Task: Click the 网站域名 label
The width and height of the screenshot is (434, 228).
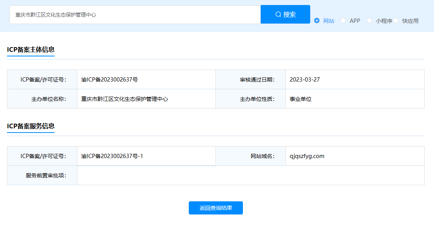Action: pyautogui.click(x=262, y=156)
